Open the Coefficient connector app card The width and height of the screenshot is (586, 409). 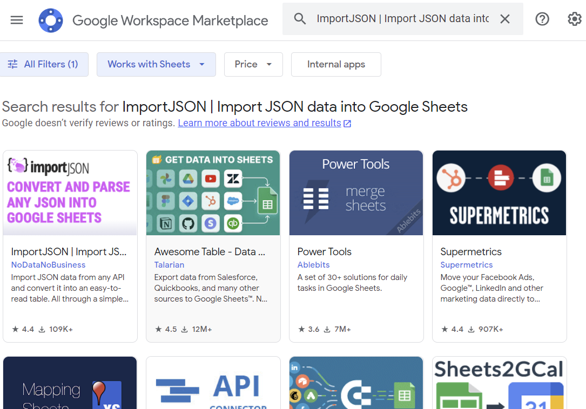(x=356, y=383)
